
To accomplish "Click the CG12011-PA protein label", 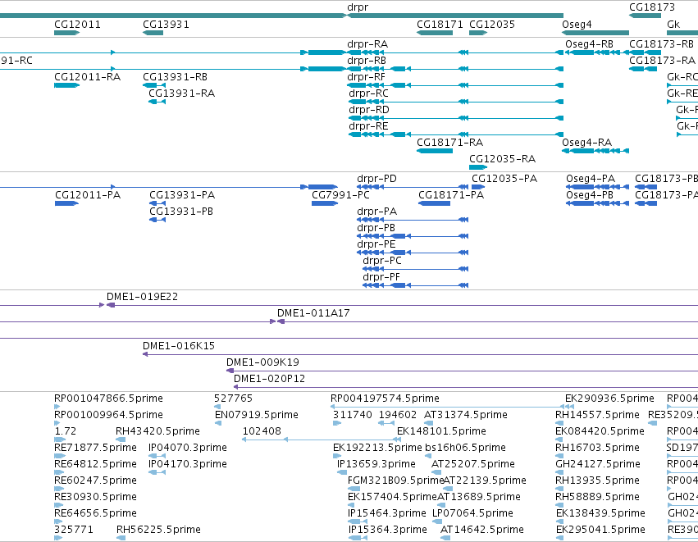I will coord(88,195).
